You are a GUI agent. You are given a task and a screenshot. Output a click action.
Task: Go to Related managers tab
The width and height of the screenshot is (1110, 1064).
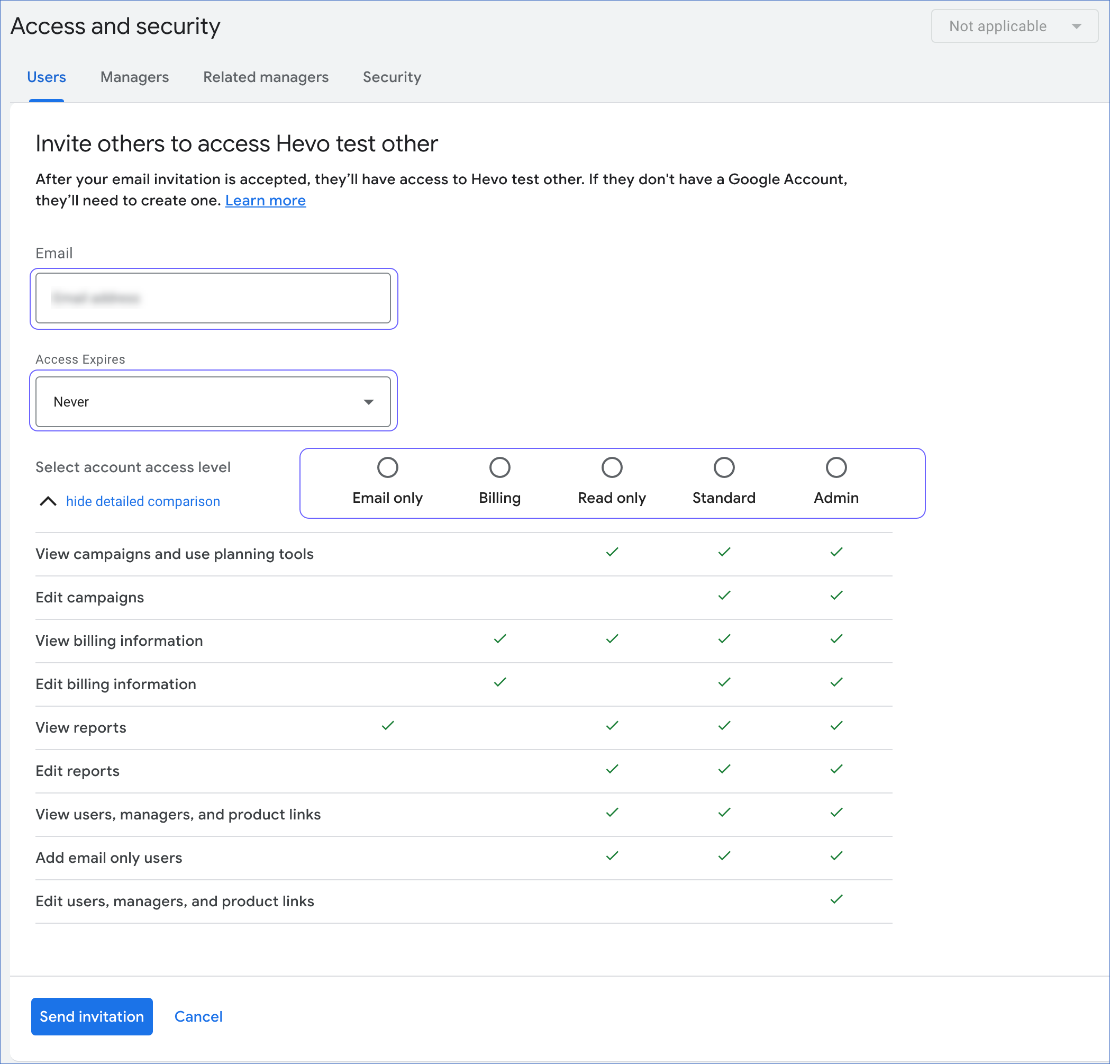[x=266, y=77]
